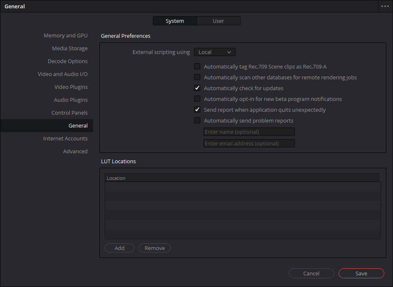Enable scanning databases for remote rendering jobs
Viewport: 393px width, 287px height.
[197, 77]
